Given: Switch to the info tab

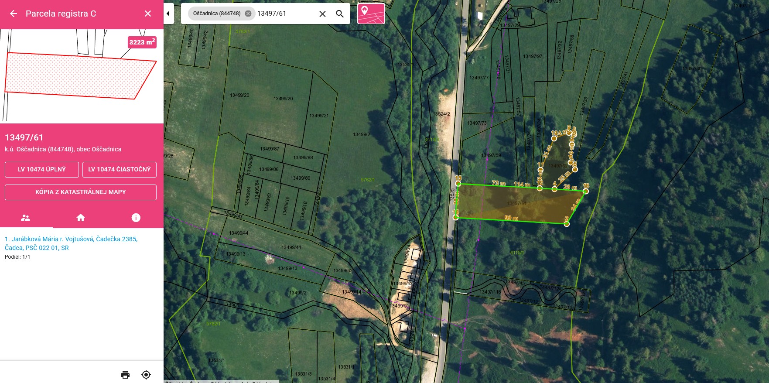Looking at the screenshot, I should coord(136,218).
